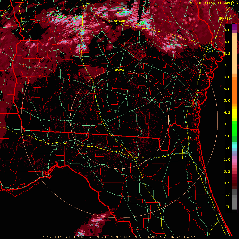Click the 2.6 scale value
The width and height of the screenshot is (239, 239).
(x=227, y=136)
